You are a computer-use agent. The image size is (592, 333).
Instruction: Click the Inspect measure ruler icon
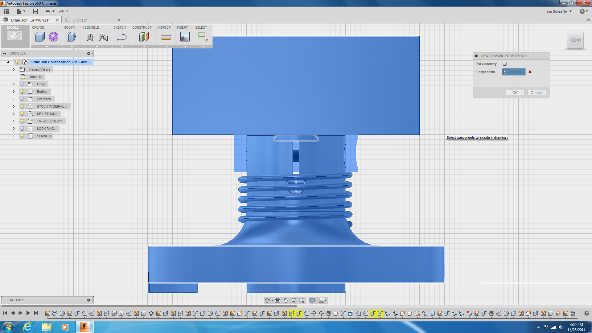[166, 37]
